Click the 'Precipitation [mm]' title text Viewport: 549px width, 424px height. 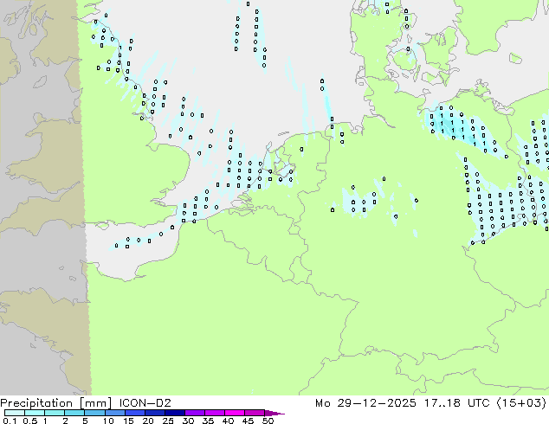point(56,403)
